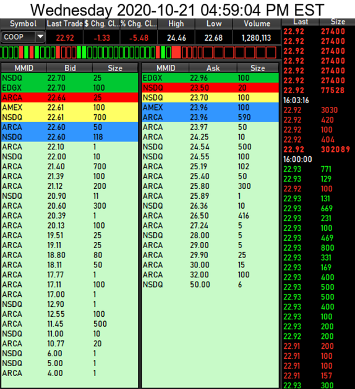Select dollar change value -1.33
The image size is (355, 389).
pos(101,38)
